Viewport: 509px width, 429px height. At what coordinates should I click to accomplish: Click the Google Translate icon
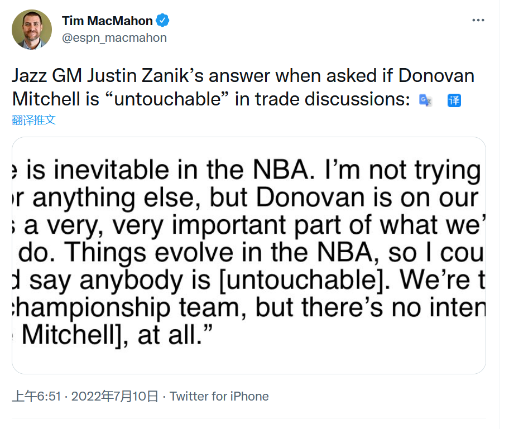[x=425, y=100]
